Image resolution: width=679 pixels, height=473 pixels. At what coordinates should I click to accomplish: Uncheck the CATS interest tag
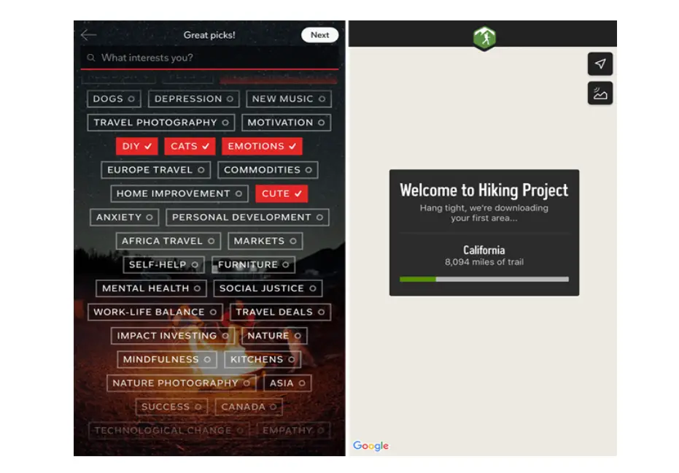(190, 146)
